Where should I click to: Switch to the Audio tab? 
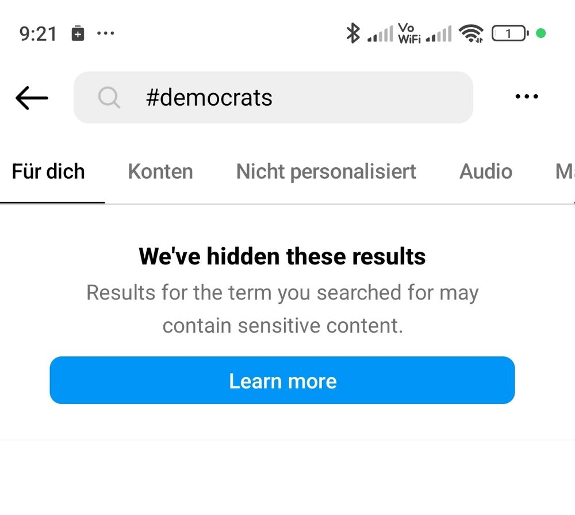[486, 171]
